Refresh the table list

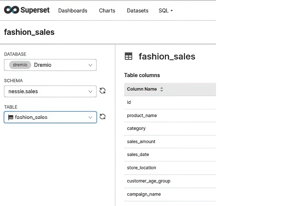(103, 117)
